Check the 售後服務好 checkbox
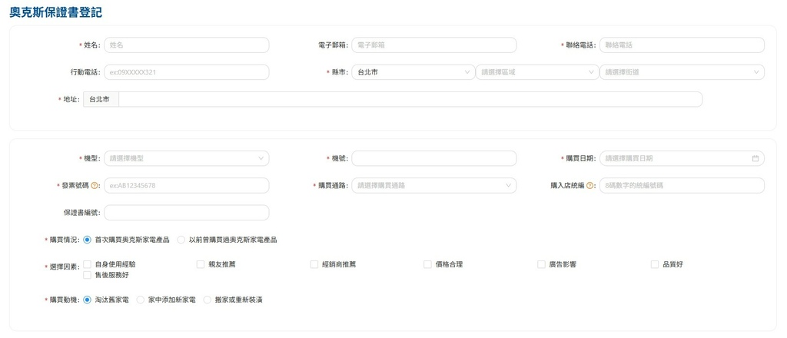Image resolution: width=787 pixels, height=338 pixels. 88,275
